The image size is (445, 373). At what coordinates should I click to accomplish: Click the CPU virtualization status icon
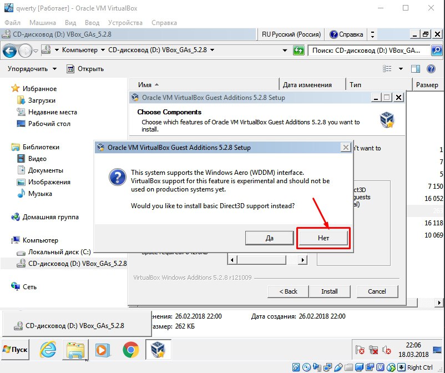click(x=380, y=367)
